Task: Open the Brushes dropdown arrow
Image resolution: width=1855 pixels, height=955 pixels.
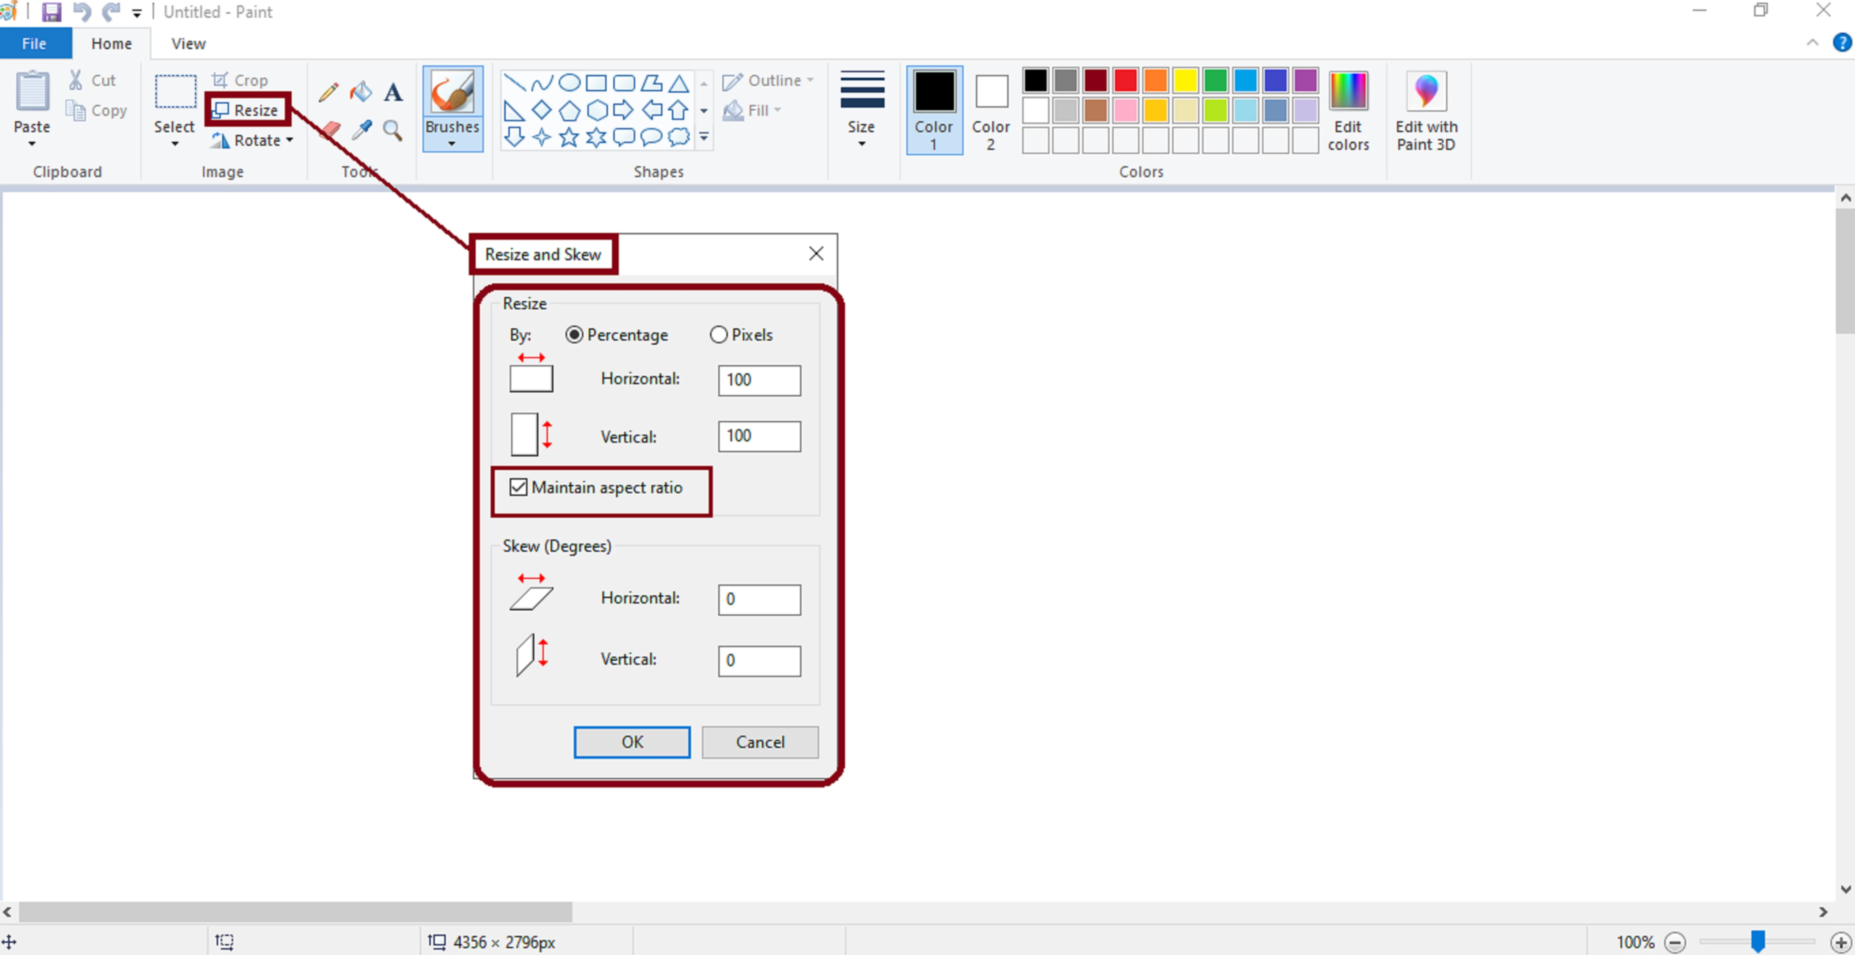Action: click(452, 143)
